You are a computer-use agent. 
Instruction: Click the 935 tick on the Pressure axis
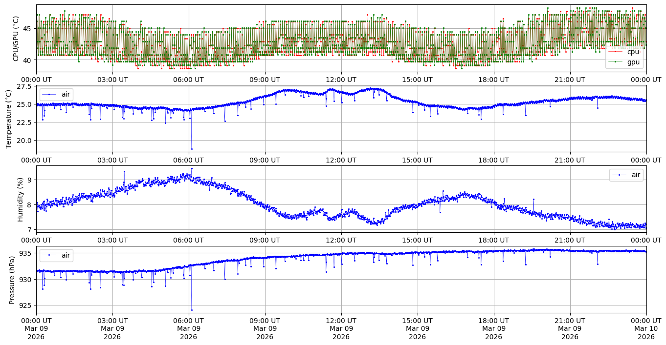27,253
